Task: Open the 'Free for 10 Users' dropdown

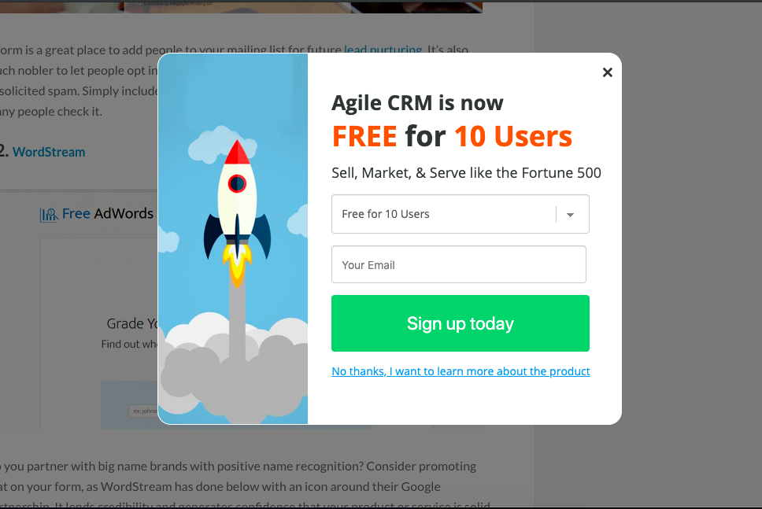Action: [445, 214]
